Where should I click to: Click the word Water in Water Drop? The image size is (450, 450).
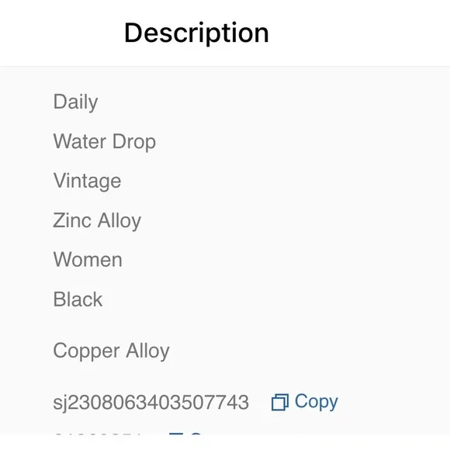(80, 141)
